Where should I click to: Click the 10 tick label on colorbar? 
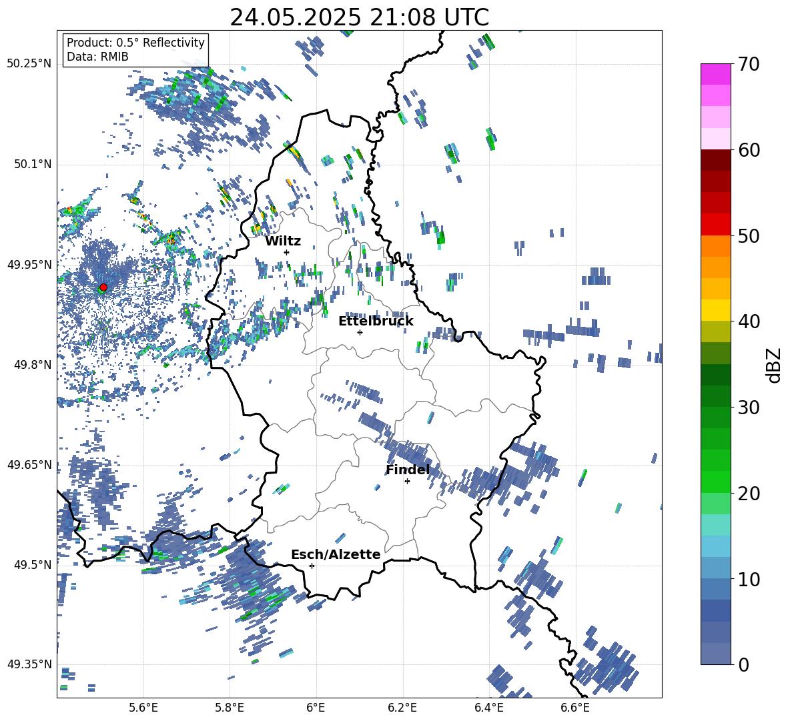pos(749,579)
